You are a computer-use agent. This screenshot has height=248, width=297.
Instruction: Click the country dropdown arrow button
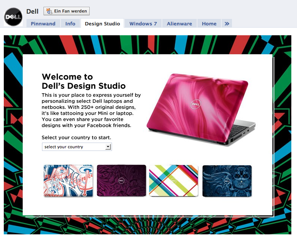[108, 147]
